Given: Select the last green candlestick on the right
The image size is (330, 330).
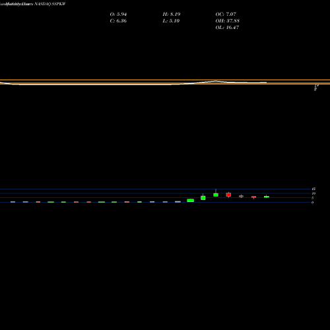Looking at the screenshot, I should pos(267,197).
